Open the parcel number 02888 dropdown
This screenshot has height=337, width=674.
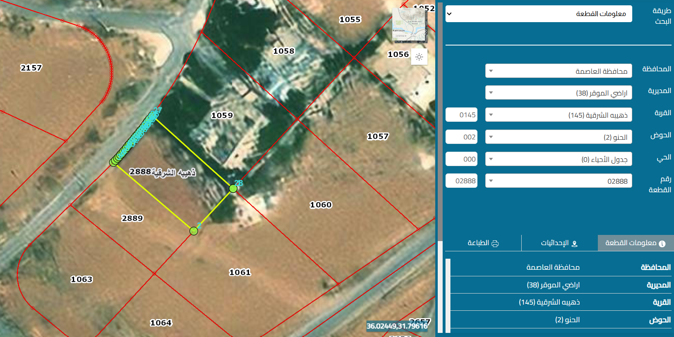tap(559, 181)
